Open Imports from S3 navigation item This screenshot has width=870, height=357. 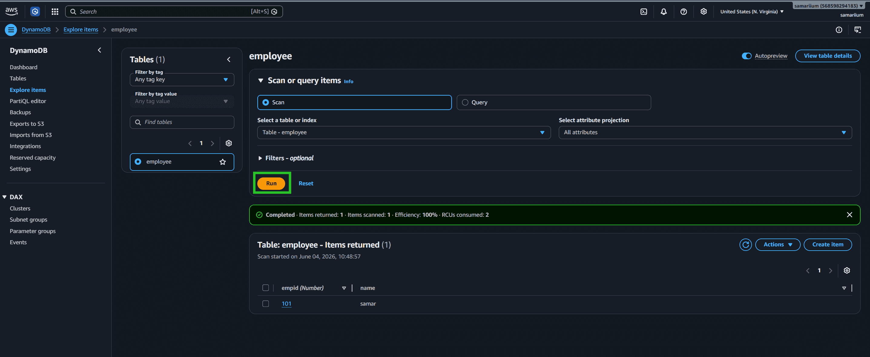tap(31, 135)
